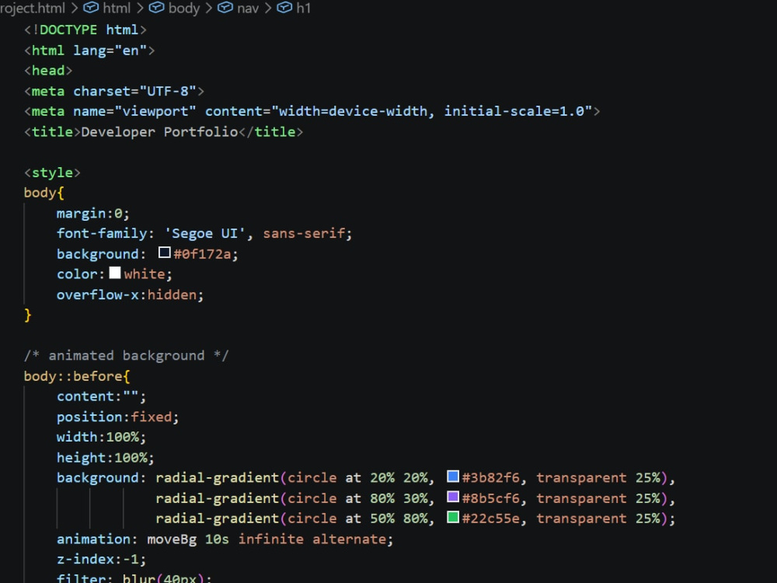777x583 pixels.
Task: Click the cube icon before nav breadcrumb
Action: pos(225,8)
